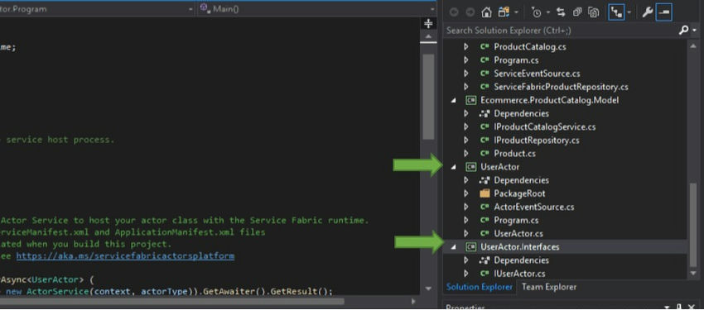
Task: Select Program.cs under UserActor project
Action: pos(516,221)
